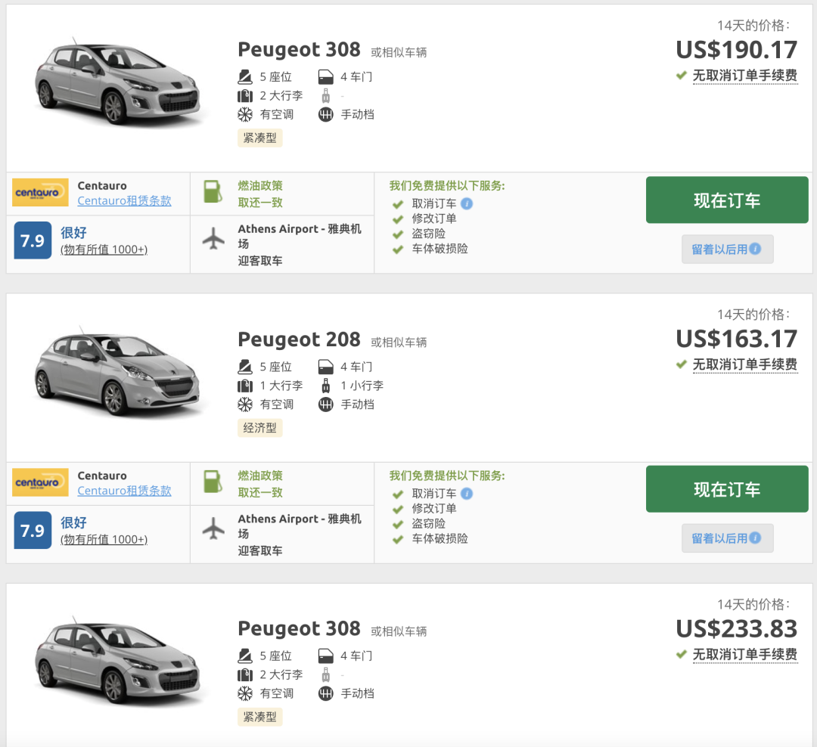
Task: Click 留着以后用 for the Peugeot 208
Action: [x=727, y=538]
